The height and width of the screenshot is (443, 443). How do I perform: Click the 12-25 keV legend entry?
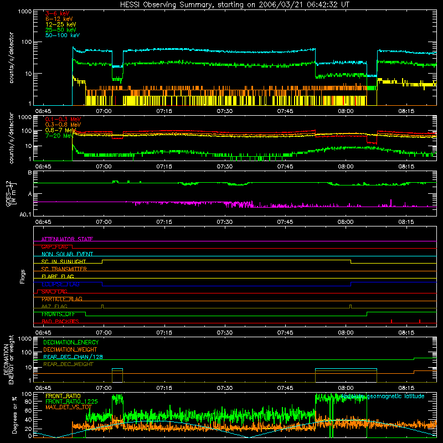point(61,24)
